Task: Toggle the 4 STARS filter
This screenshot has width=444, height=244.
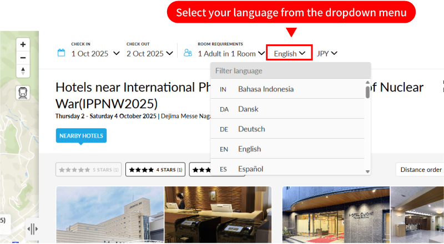Action: [x=155, y=170]
